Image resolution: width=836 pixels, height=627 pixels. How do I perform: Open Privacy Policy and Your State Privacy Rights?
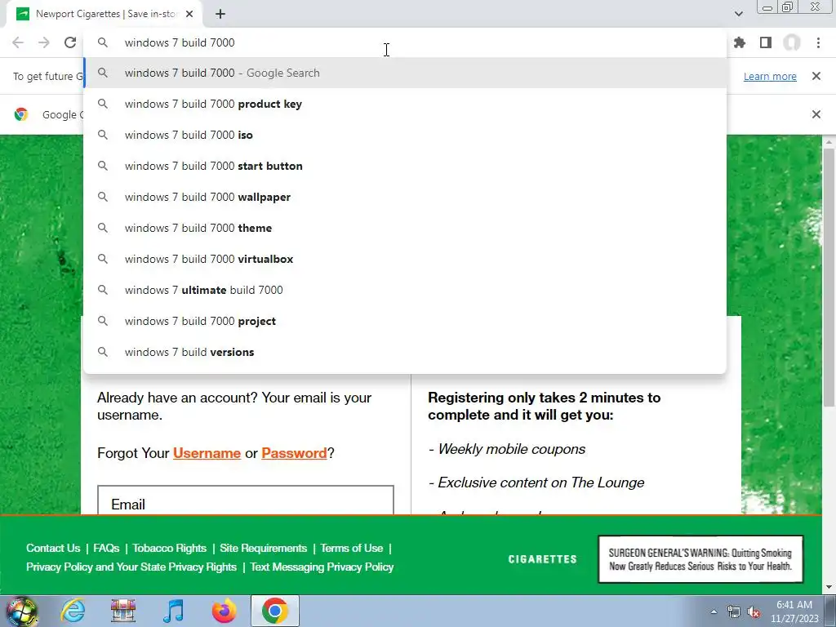pos(131,567)
